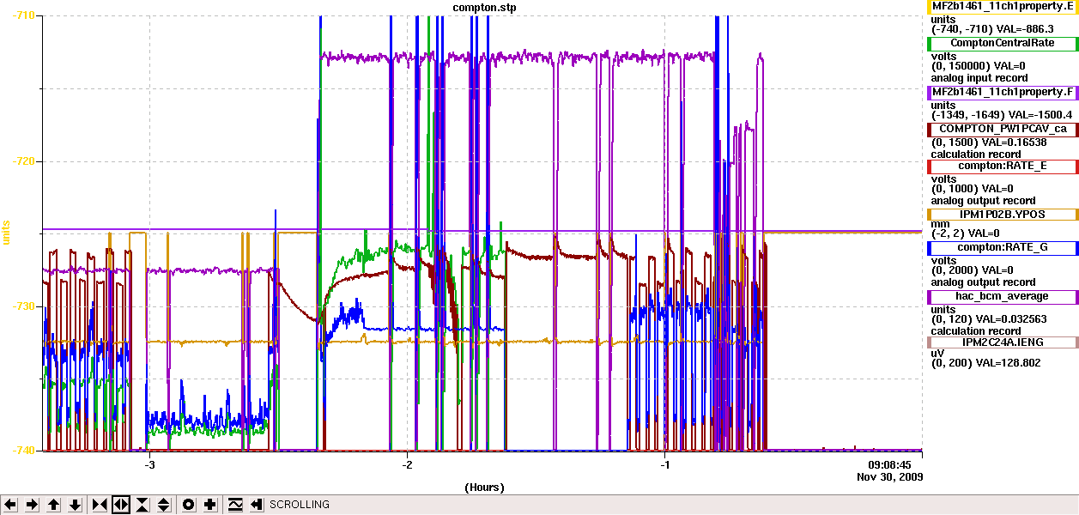
Task: Pan the plot down with the down arrow
Action: click(75, 505)
